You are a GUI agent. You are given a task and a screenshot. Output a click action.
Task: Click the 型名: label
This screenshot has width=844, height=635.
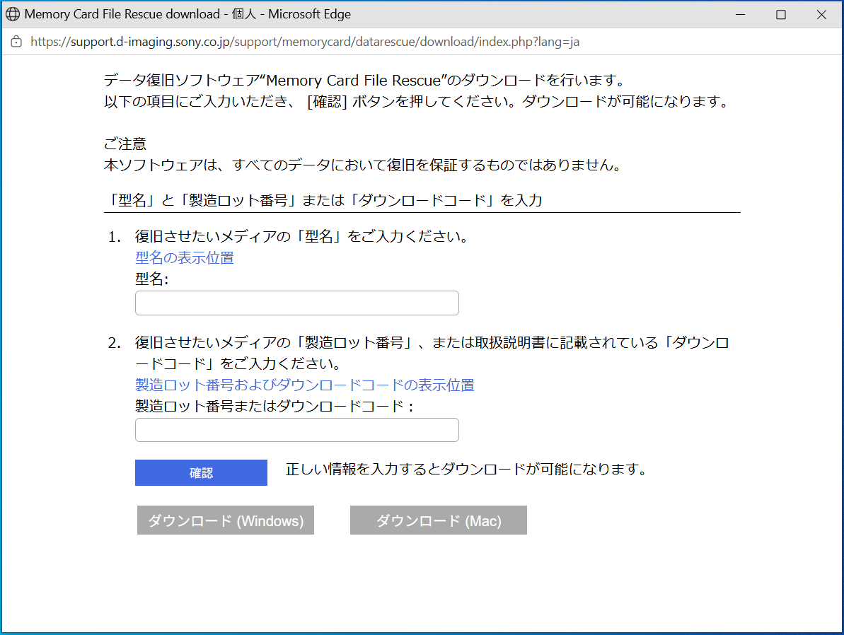click(x=152, y=279)
